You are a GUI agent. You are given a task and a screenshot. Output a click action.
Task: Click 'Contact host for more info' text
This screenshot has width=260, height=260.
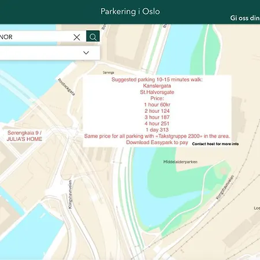216,144
